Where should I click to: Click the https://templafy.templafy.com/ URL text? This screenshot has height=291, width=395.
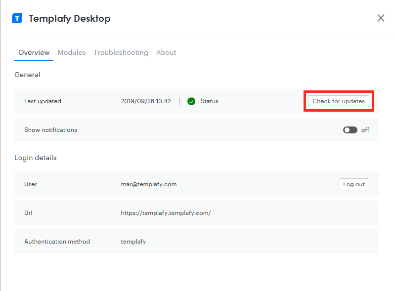(x=166, y=213)
